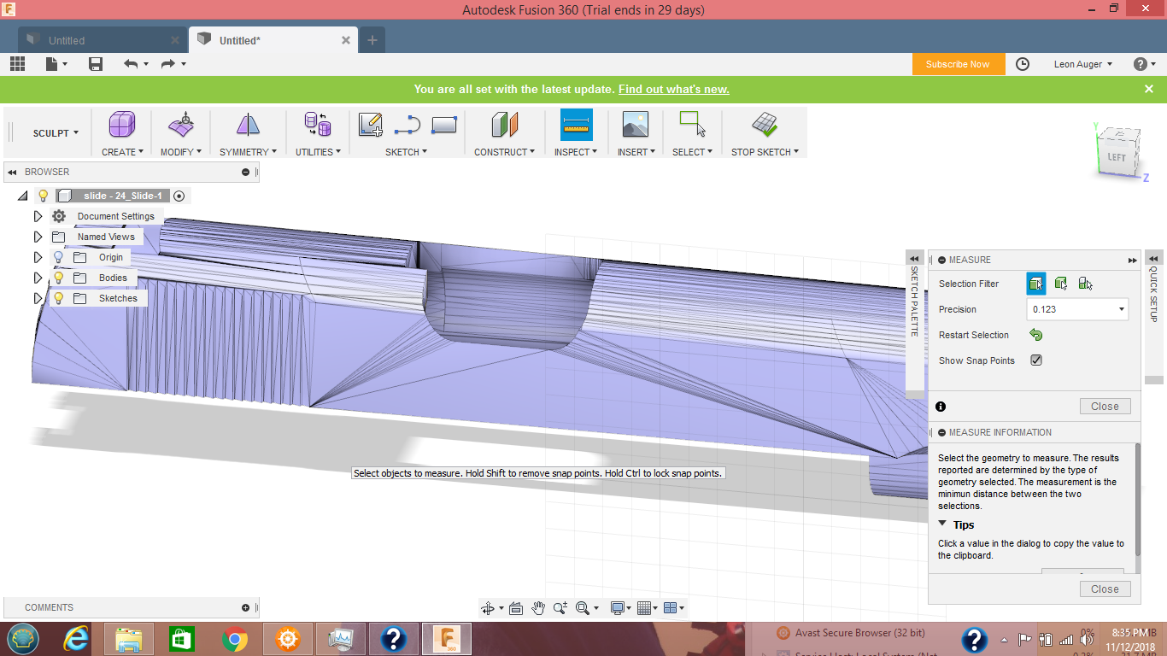Click the Inspect Measure ruler icon

coord(577,125)
